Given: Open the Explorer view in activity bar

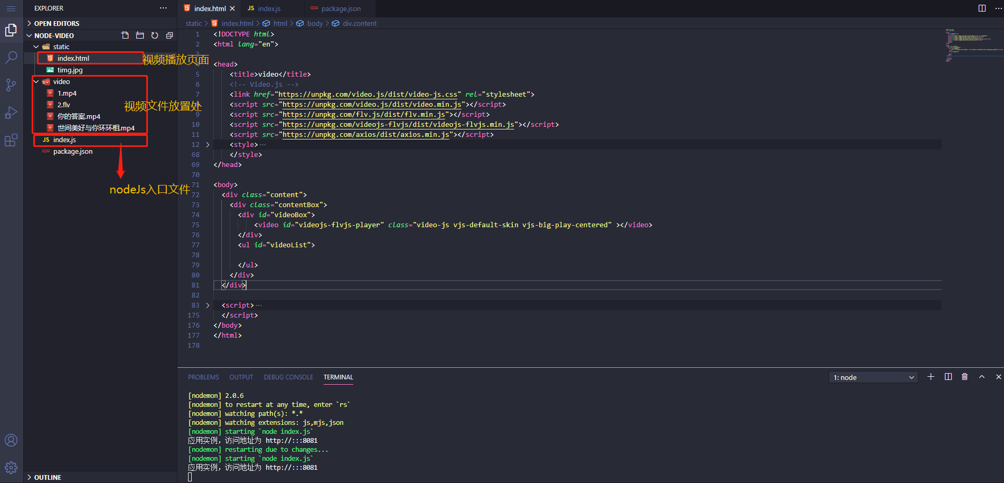Looking at the screenshot, I should tap(11, 30).
